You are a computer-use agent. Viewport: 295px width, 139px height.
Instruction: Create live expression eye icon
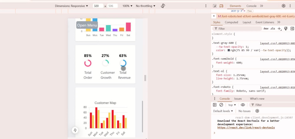pos(243,105)
